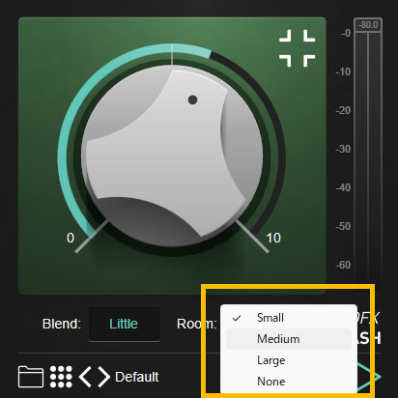
Task: Click the 0 label on the knob scale
Action: coord(71,238)
